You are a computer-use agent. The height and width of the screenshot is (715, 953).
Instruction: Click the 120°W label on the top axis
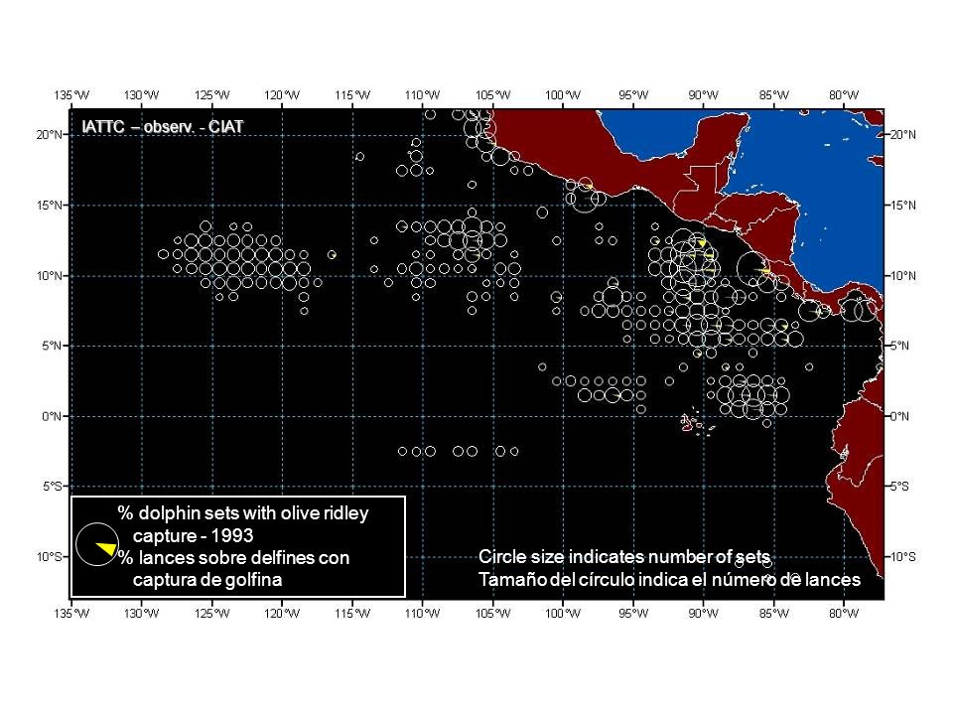[x=282, y=95]
